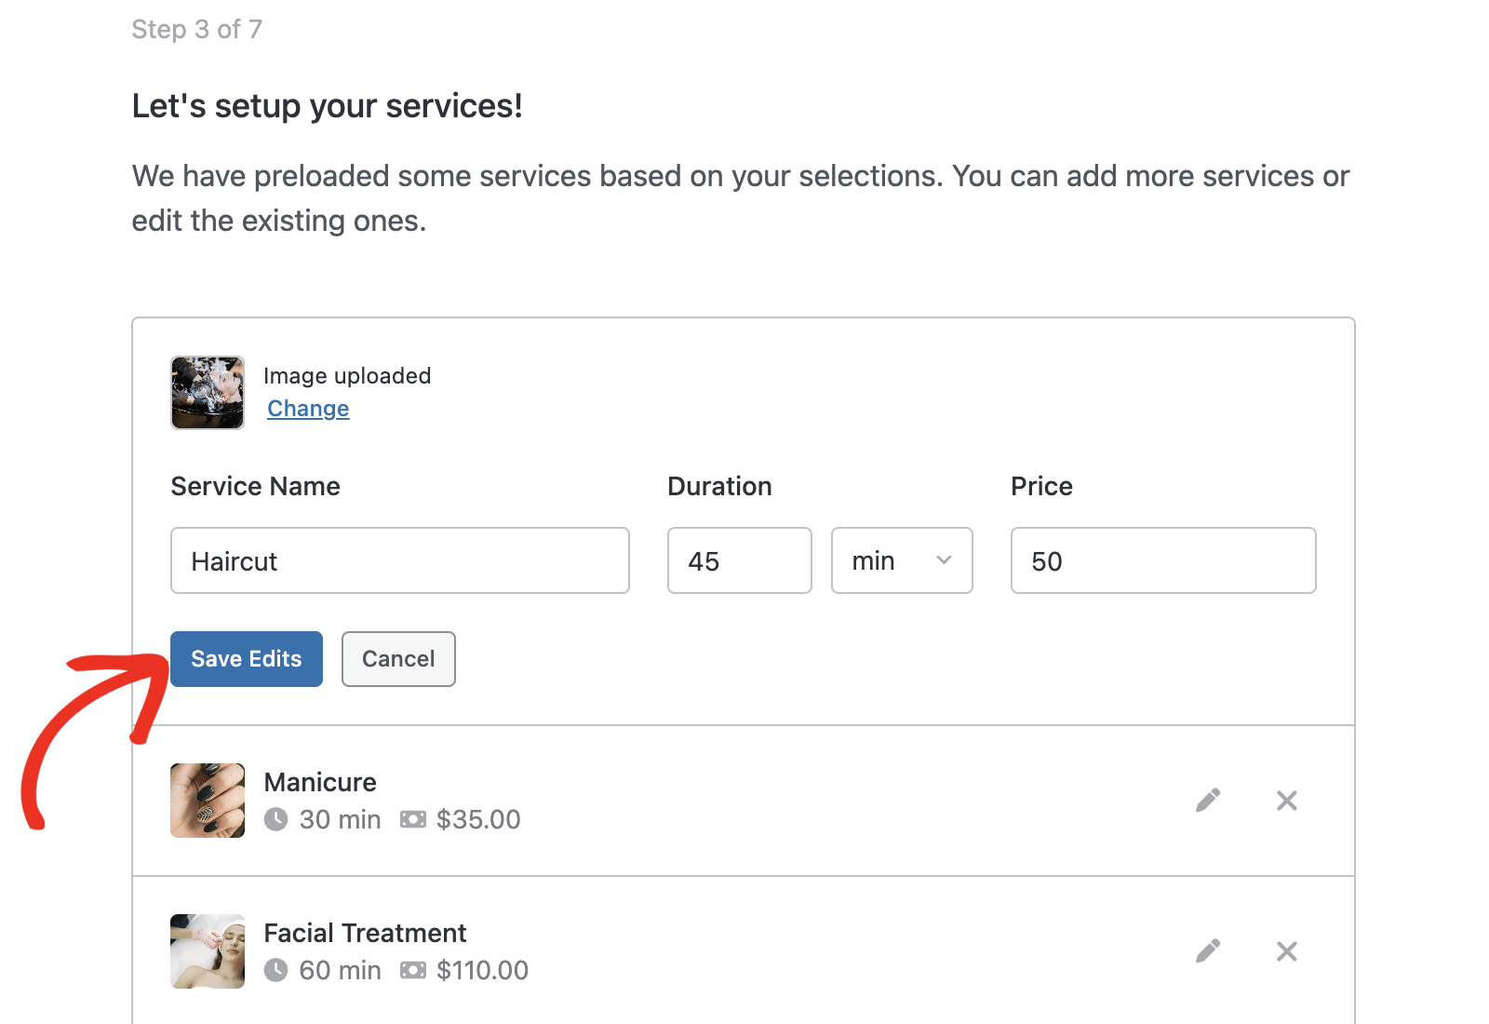
Task: Edit the Facial Treatment service via pencil icon
Action: tap(1208, 950)
